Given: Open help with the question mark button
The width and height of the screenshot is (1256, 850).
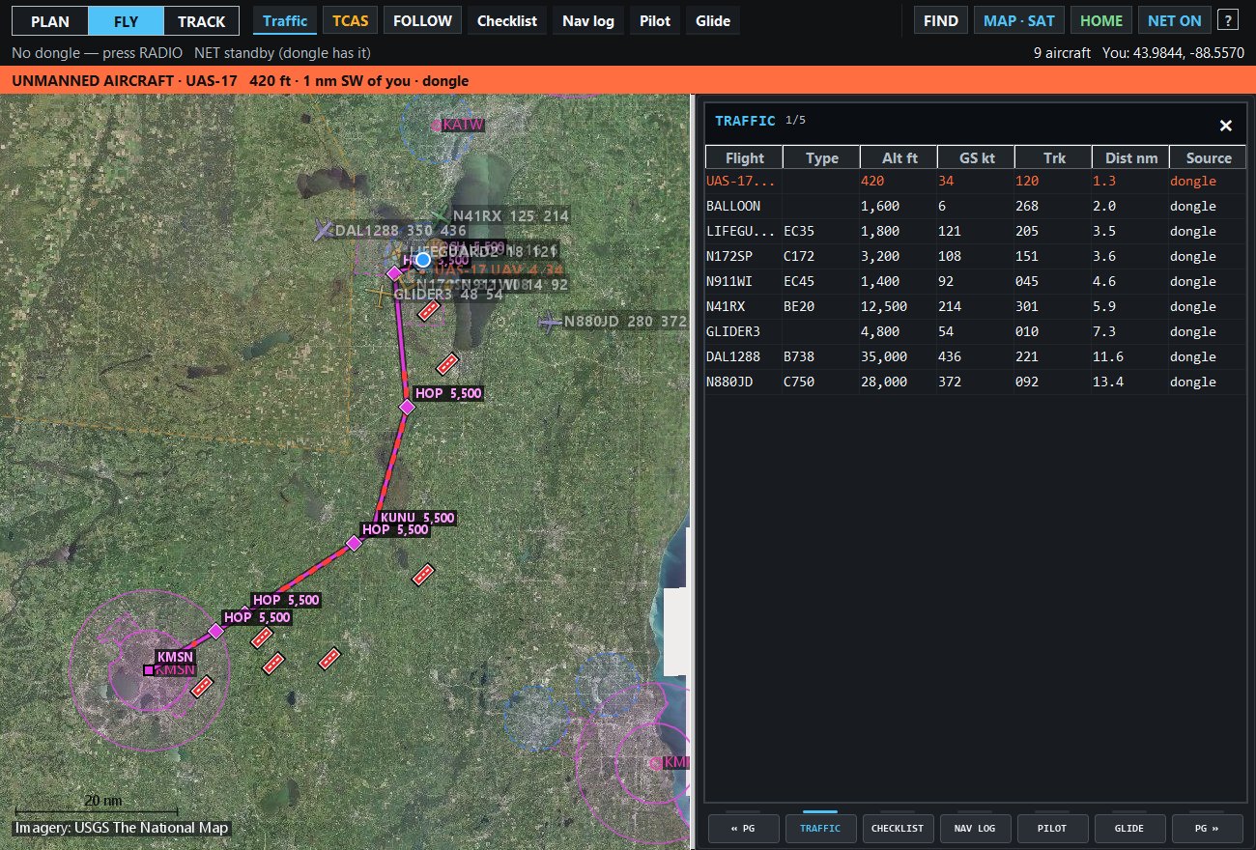Looking at the screenshot, I should tap(1228, 20).
